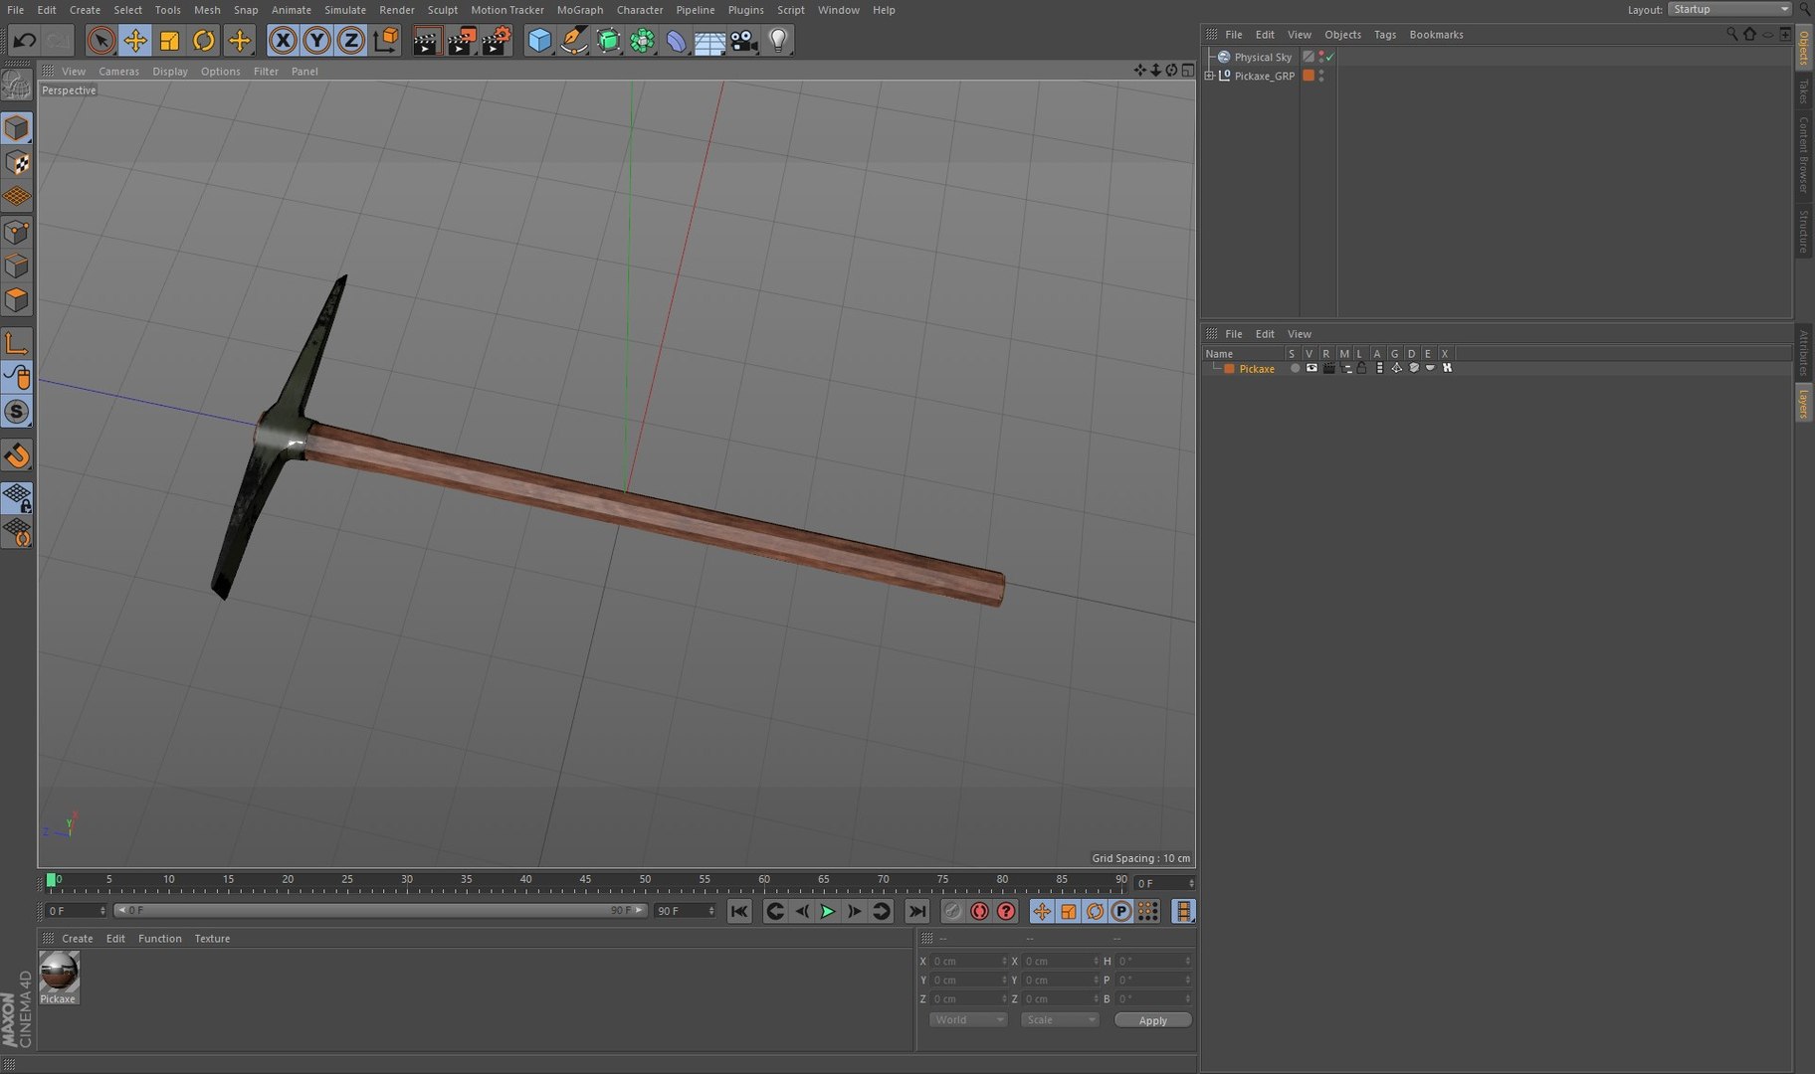Add a Floor environment object
The height and width of the screenshot is (1074, 1815).
point(710,41)
